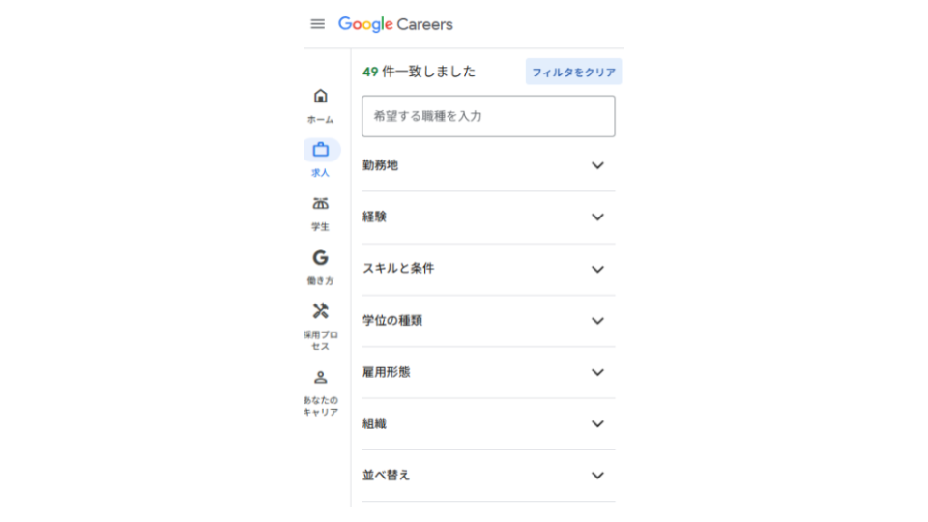Viewport: 928px width, 522px height.
Task: Click the 49 件一致しました results text
Action: (419, 72)
